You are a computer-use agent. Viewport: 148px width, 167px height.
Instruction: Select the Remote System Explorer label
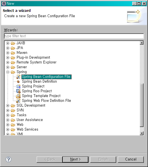tap(36, 62)
